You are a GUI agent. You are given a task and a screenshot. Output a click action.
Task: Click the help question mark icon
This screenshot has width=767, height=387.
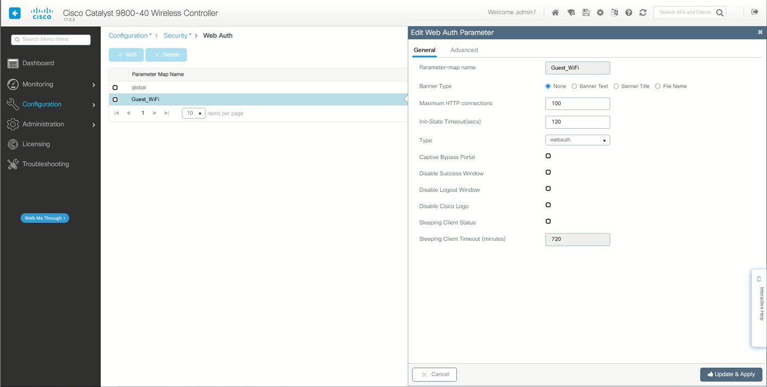click(x=628, y=13)
